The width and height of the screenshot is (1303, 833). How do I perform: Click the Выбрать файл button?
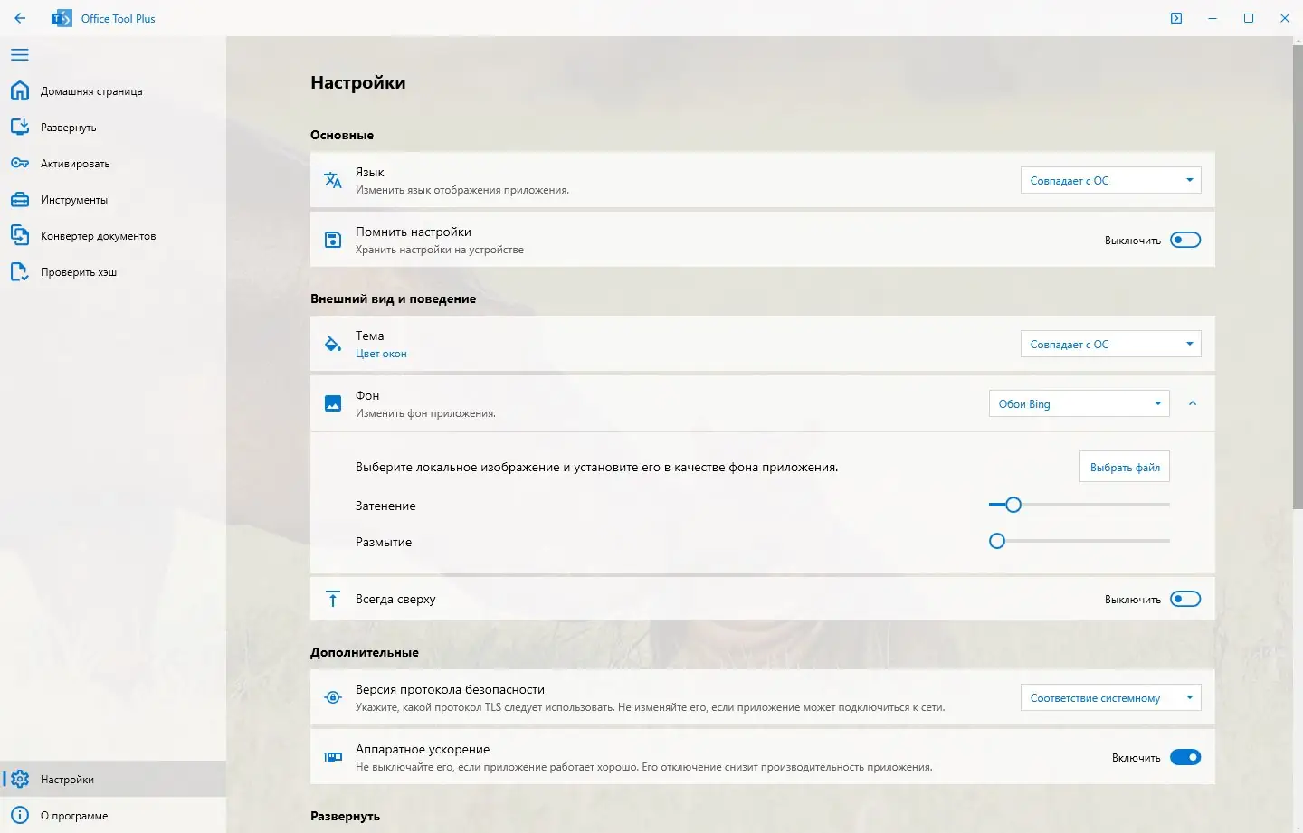click(x=1124, y=468)
